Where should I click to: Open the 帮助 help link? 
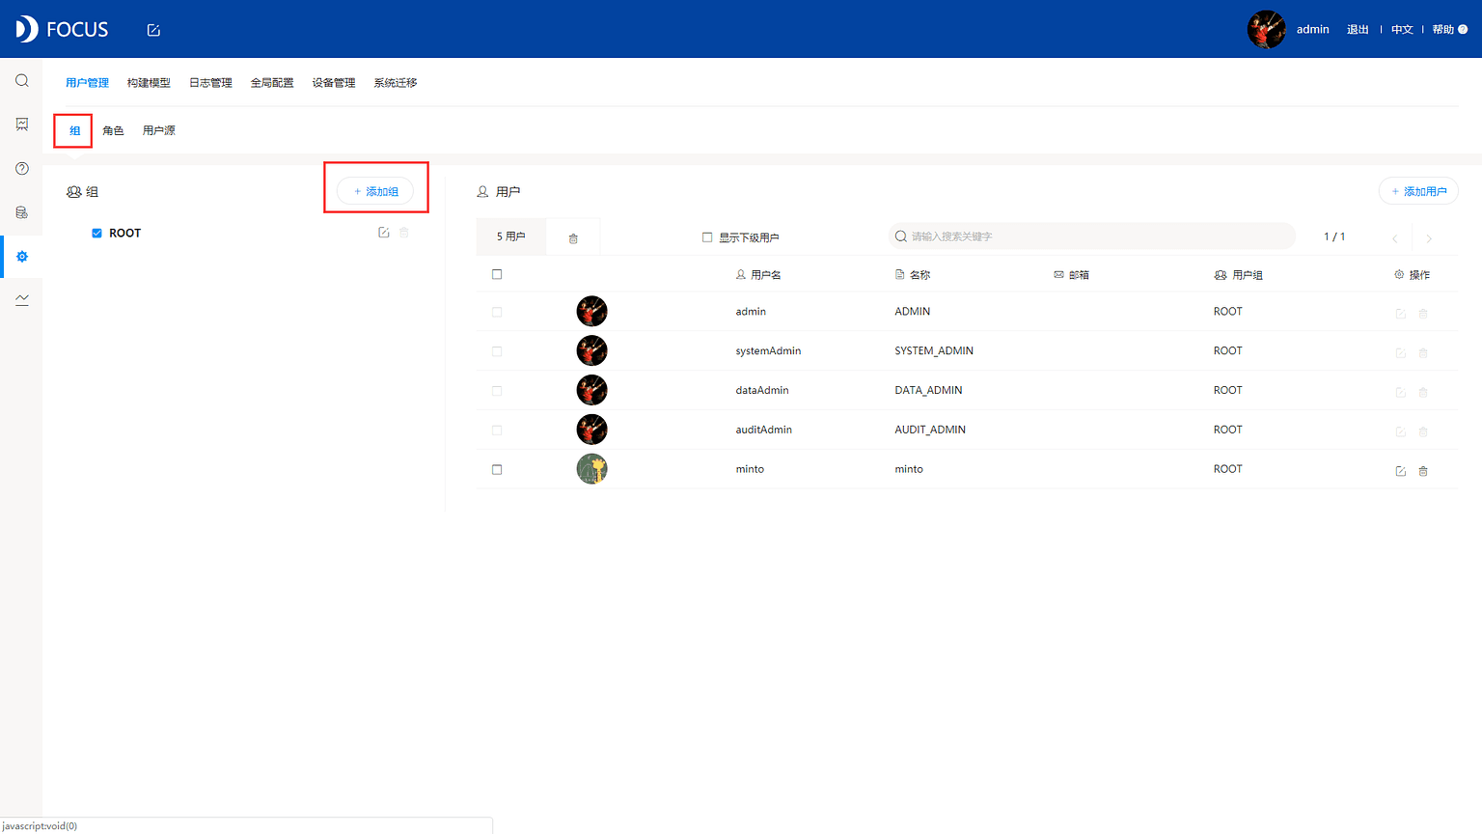click(x=1443, y=30)
